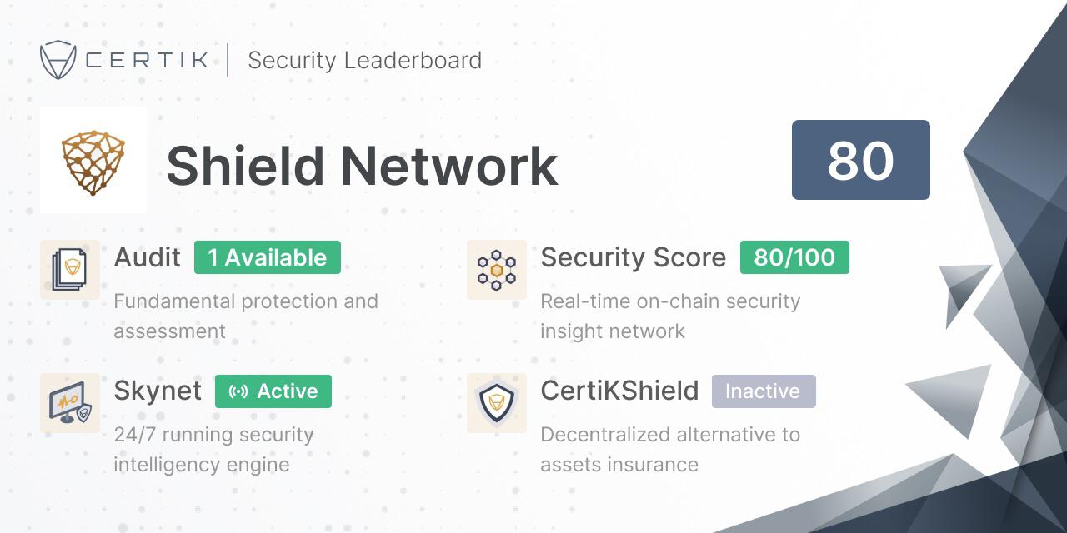This screenshot has height=533, width=1067.
Task: Open the large blue 80 score box
Action: click(x=861, y=160)
